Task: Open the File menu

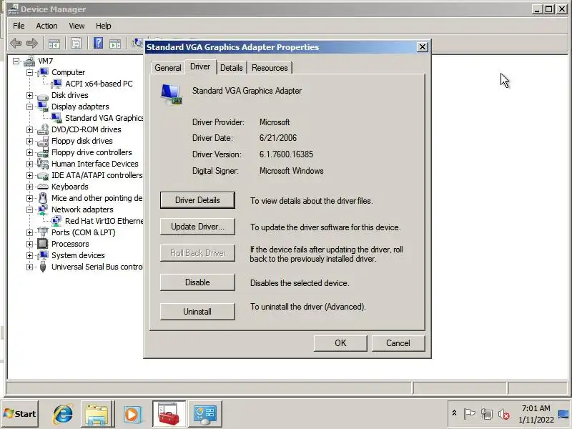Action: [19, 26]
